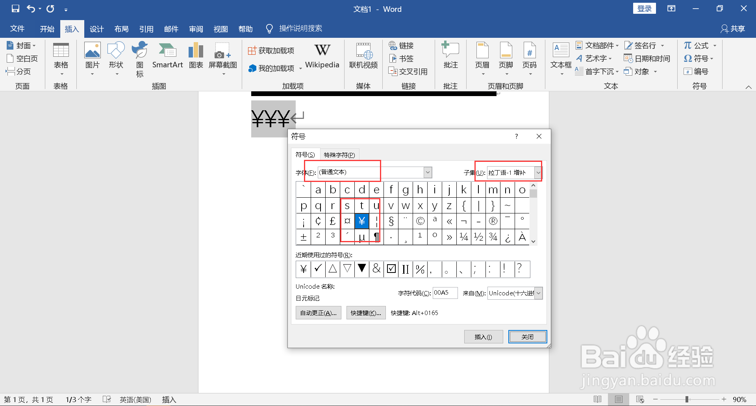Pick the ☑ recently used symbol
This screenshot has height=406, width=756.
[391, 269]
